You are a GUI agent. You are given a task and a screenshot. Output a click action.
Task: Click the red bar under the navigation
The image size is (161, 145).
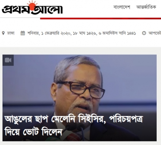101,19
